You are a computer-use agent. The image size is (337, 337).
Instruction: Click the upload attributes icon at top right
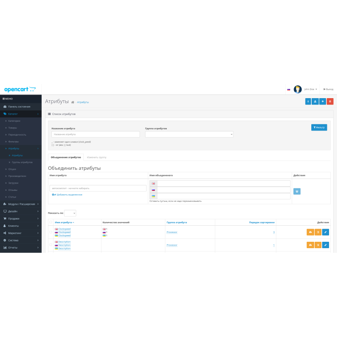(315, 101)
